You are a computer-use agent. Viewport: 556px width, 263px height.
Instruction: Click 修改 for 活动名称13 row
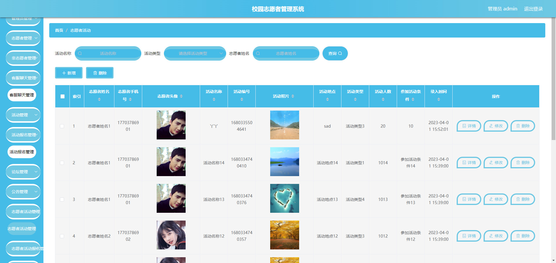click(x=496, y=199)
